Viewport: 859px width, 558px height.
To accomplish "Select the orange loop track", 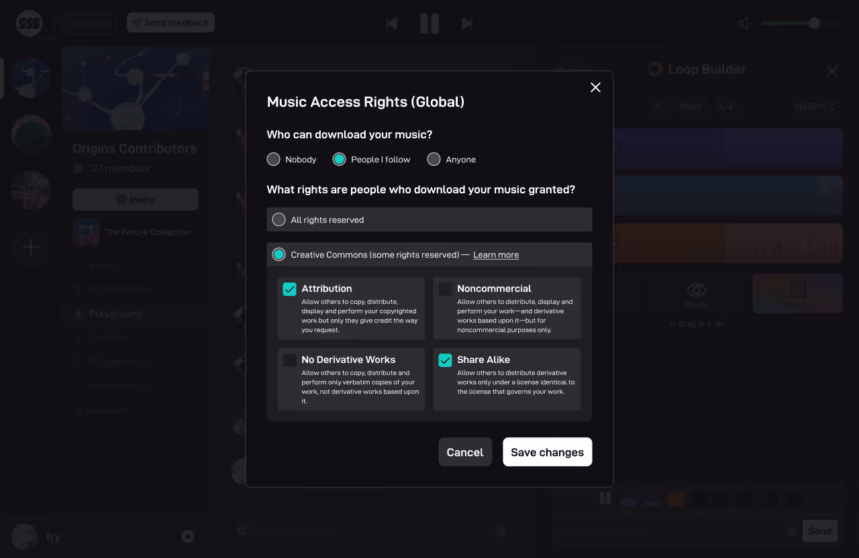I will tap(728, 243).
